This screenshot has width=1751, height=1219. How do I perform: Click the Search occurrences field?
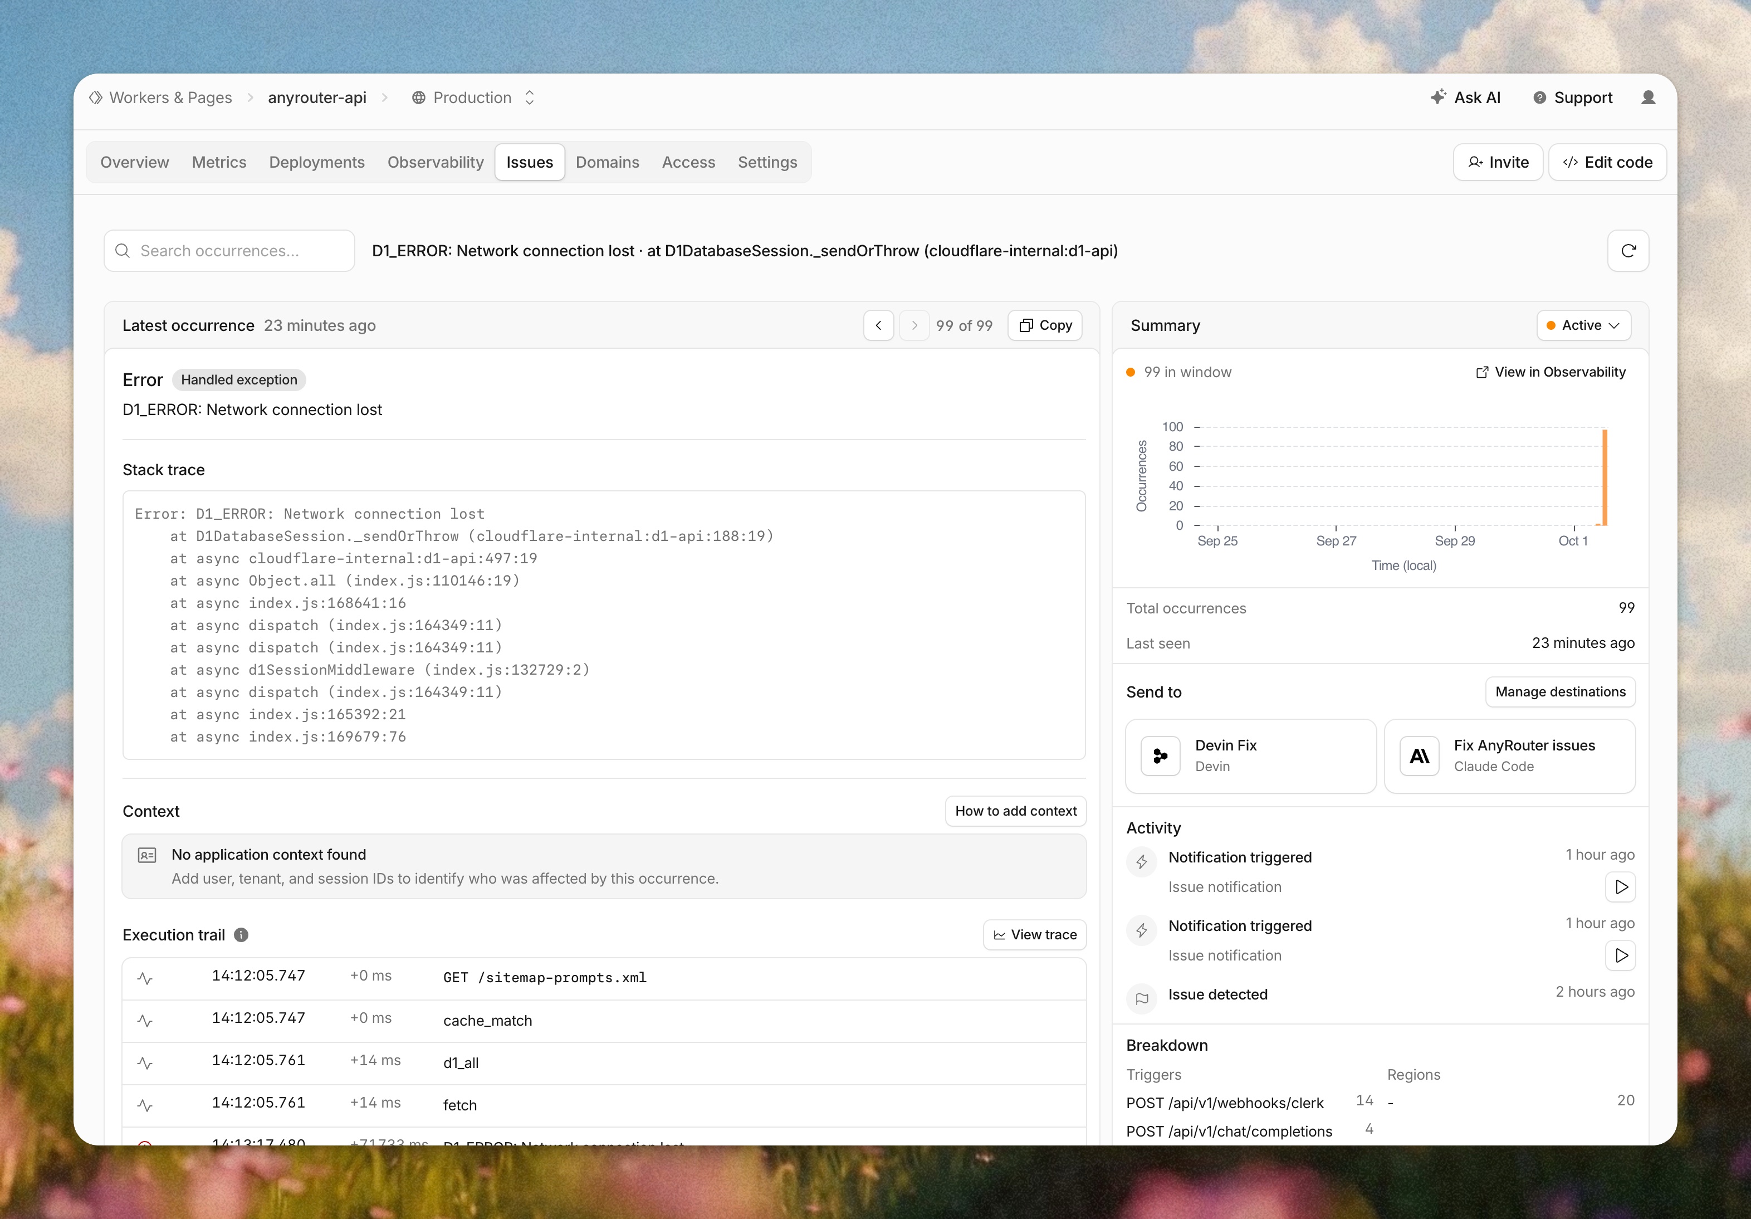point(229,251)
